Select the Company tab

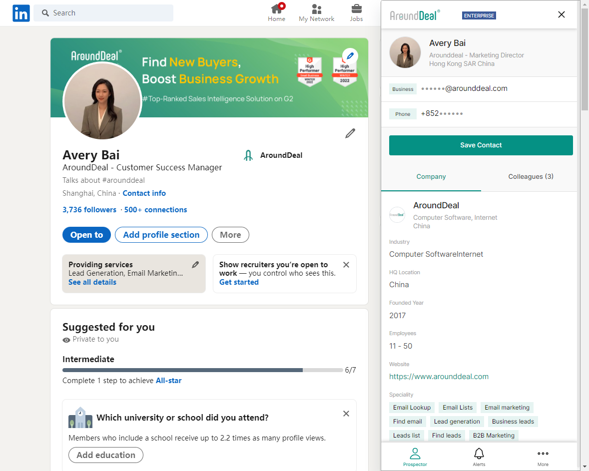tap(431, 177)
